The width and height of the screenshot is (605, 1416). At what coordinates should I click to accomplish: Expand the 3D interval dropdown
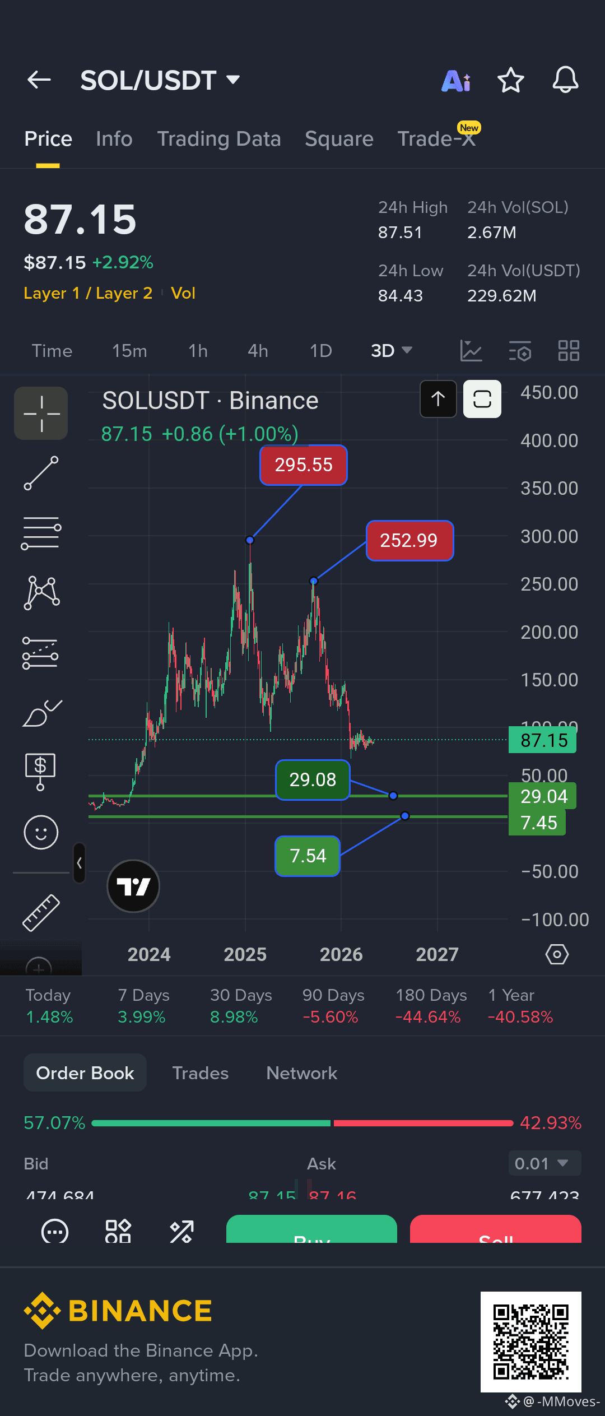coord(392,351)
